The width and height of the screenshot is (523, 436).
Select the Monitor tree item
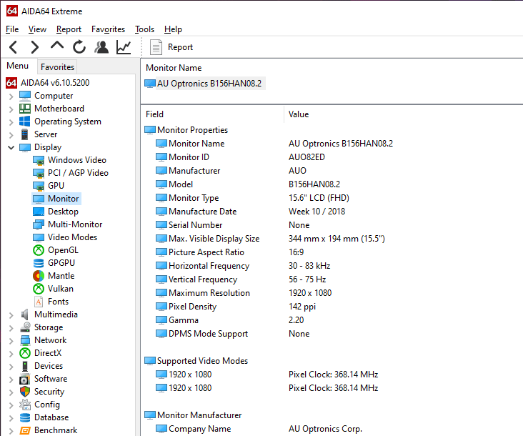[56, 199]
